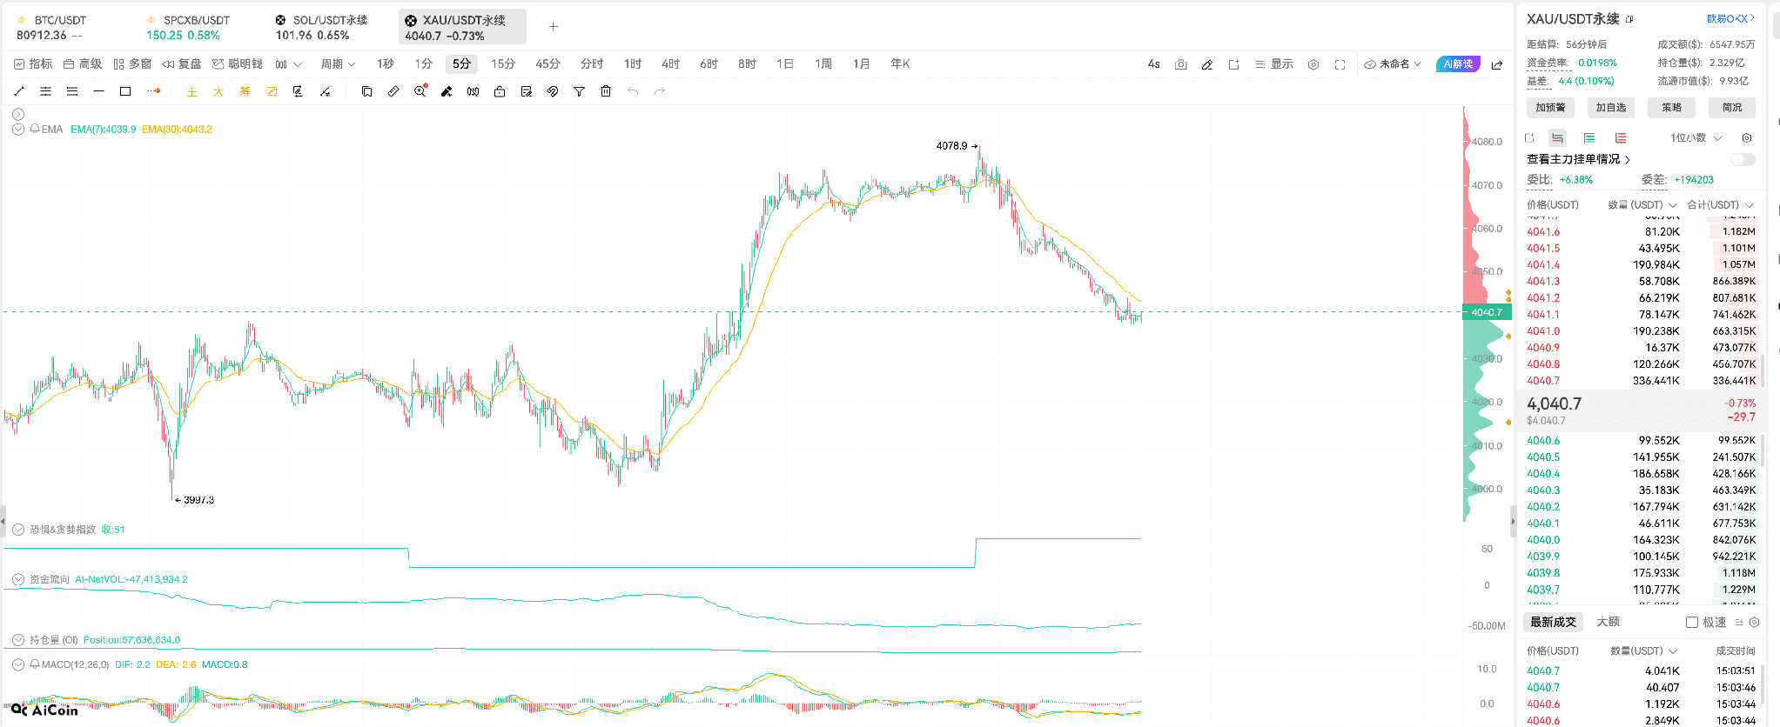Viewport: 1780px width, 727px height.
Task: Add a new symbol tab with plus
Action: 554,27
